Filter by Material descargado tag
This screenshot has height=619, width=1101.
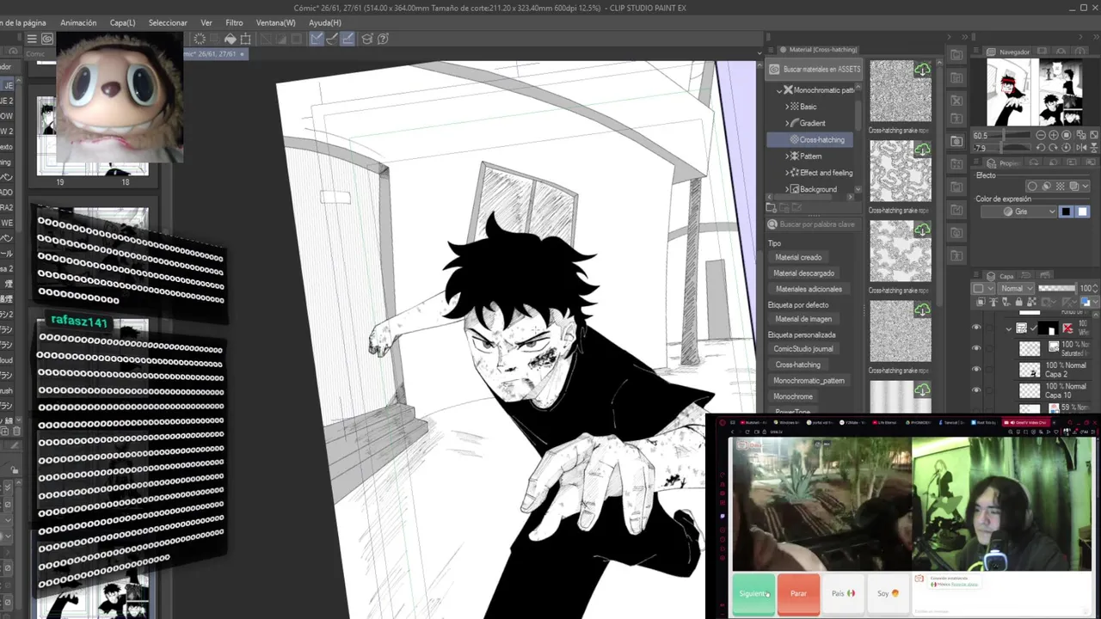804,273
